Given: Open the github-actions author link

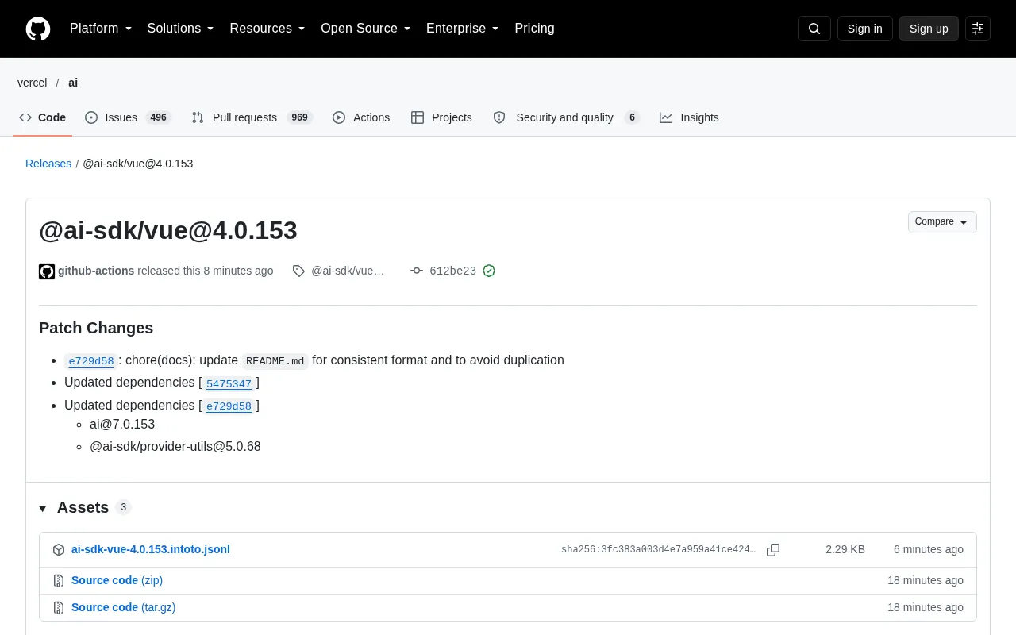Looking at the screenshot, I should point(96,271).
